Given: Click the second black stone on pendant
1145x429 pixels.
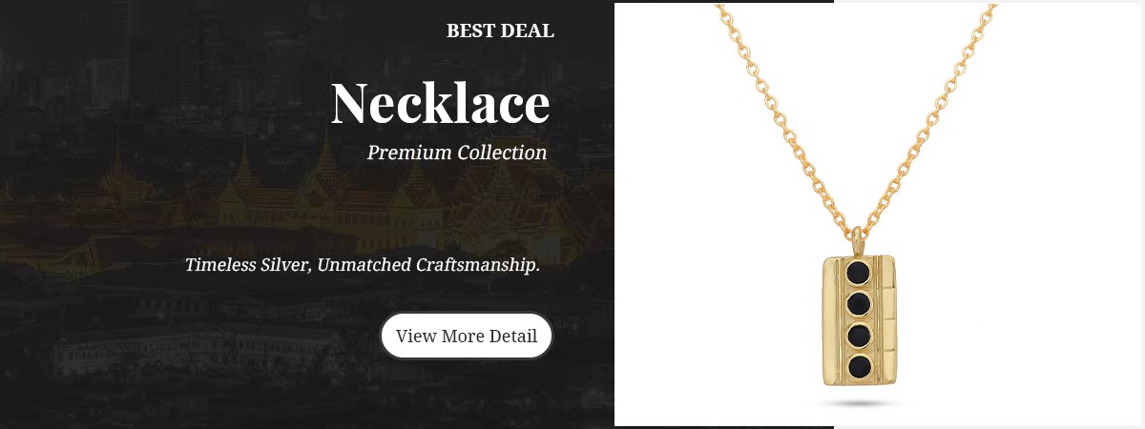Looking at the screenshot, I should click(859, 304).
